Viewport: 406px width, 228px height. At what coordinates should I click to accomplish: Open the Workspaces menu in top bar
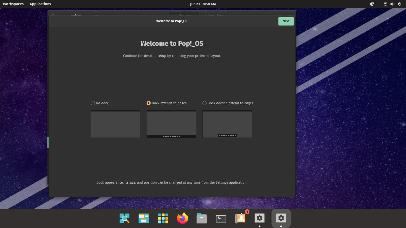13,4
